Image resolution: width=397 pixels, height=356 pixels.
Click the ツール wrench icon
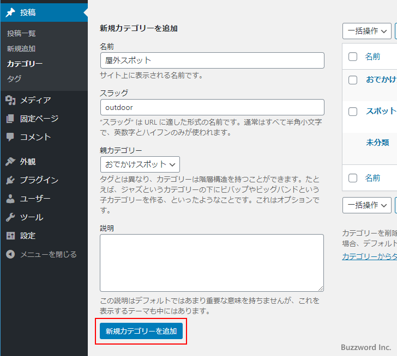[x=10, y=217]
